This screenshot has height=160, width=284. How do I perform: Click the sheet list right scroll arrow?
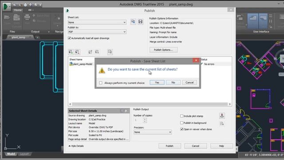[x=230, y=104]
